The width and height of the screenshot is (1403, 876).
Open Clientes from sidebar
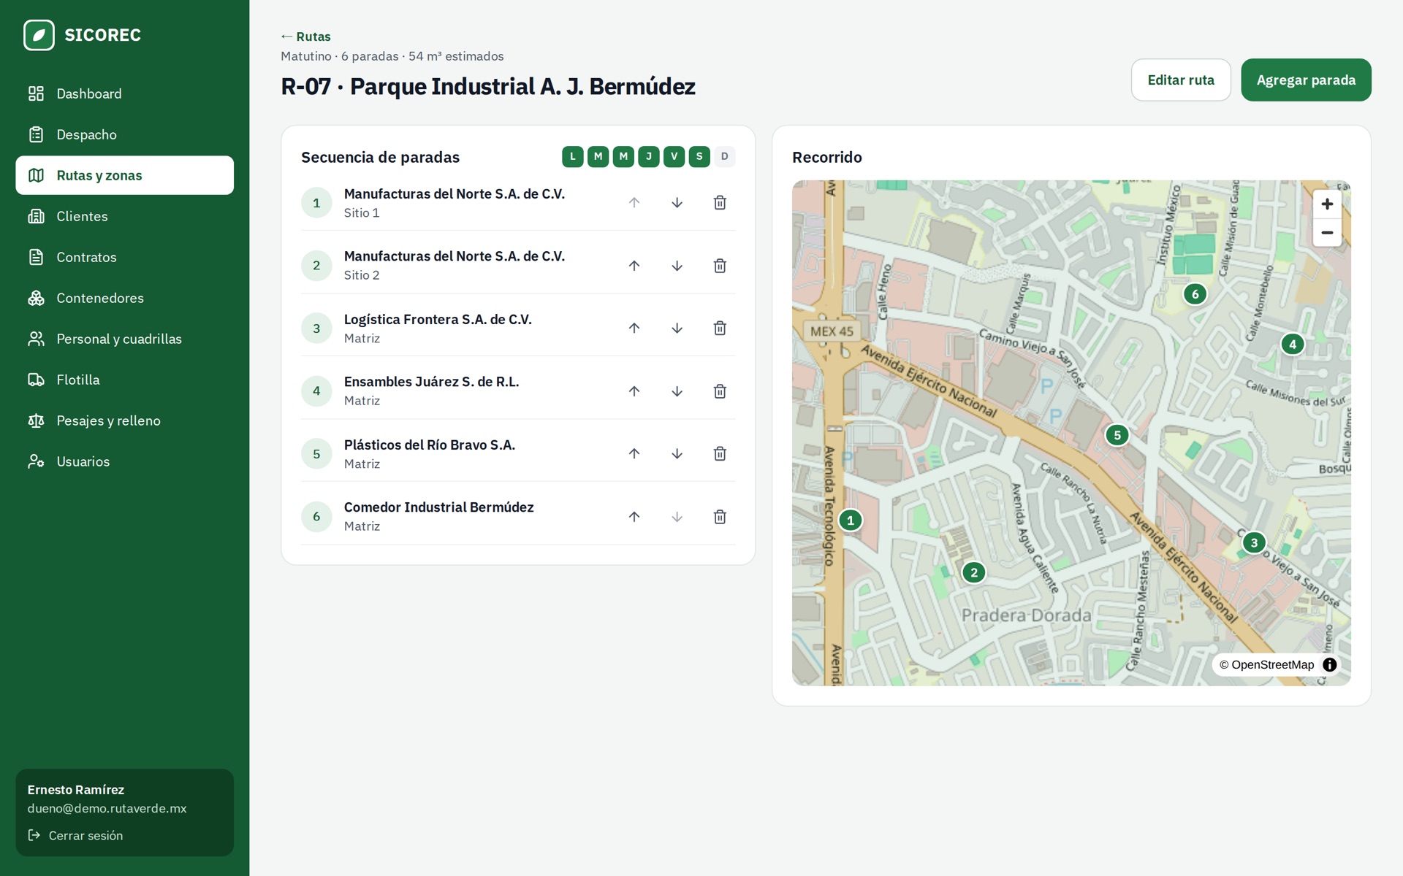[x=124, y=216]
